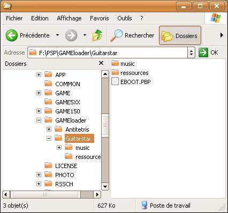Screen dimensions: 228x213
Task: Click the 627 Ko status bar text
Action: coord(107,206)
